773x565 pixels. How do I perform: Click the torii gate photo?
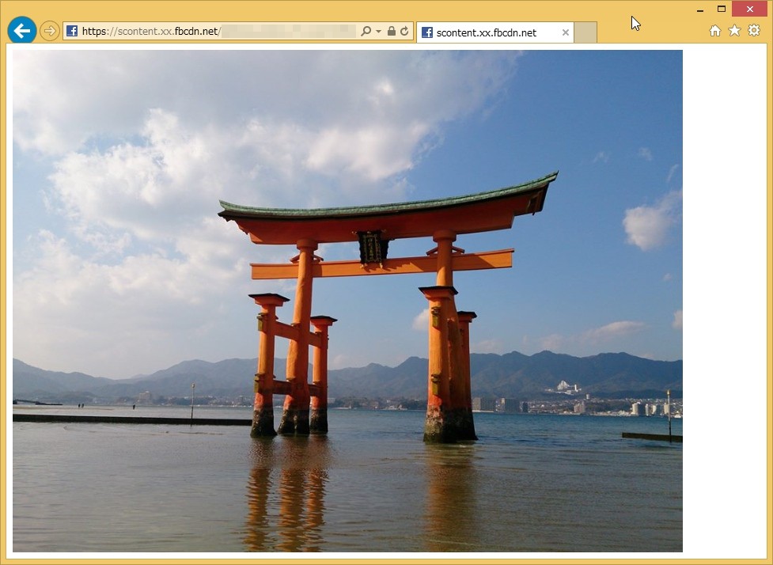pos(347,301)
